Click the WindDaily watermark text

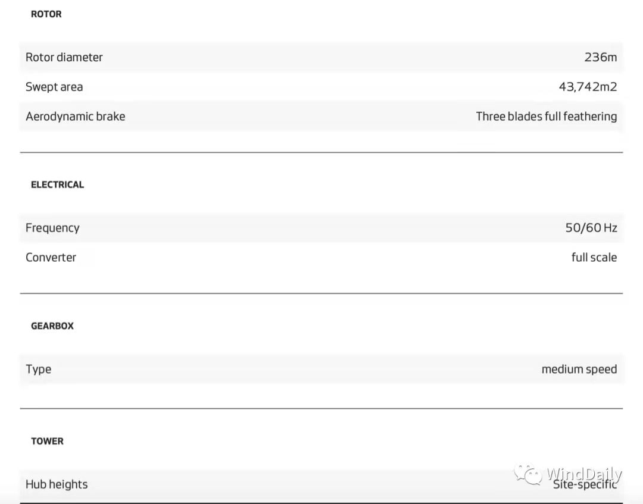click(583, 474)
